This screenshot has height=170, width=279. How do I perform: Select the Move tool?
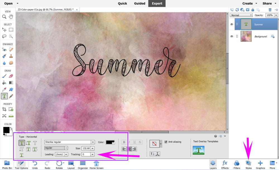coord(4,30)
